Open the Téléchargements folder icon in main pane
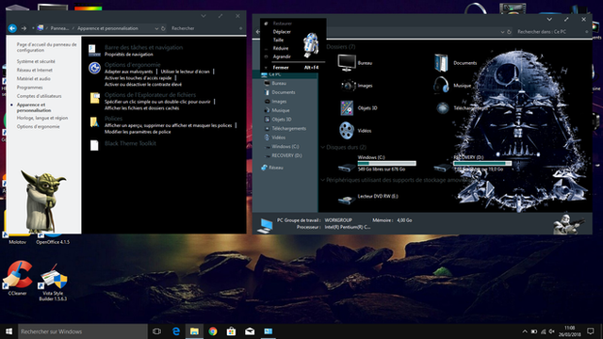This screenshot has width=603, height=339. 442,108
